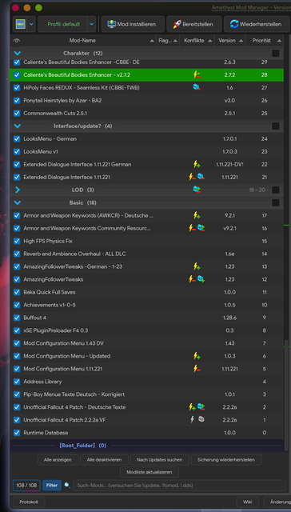This screenshot has width=291, height=512.
Task: Toggle the Interface/update? group checkbox on right
Action: (x=275, y=126)
